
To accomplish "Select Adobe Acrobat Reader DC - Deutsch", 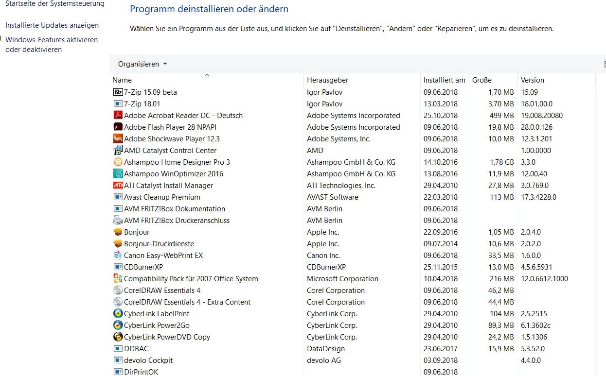I will pos(183,115).
